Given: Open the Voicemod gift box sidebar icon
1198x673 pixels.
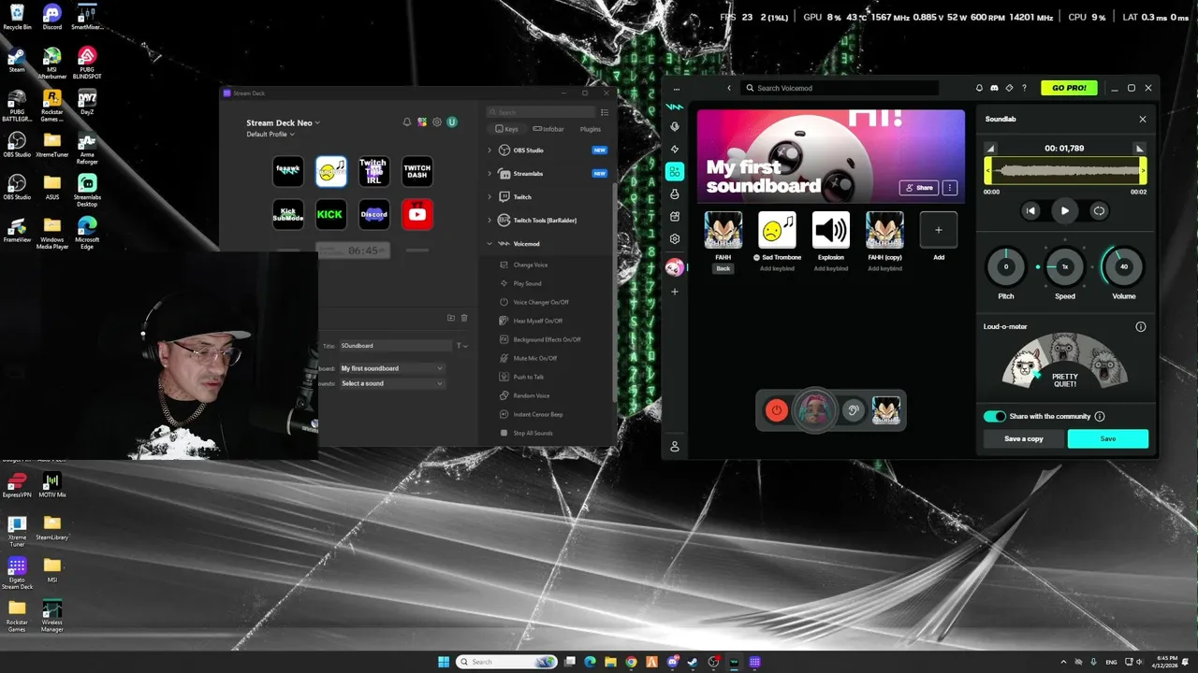Looking at the screenshot, I should (x=674, y=217).
